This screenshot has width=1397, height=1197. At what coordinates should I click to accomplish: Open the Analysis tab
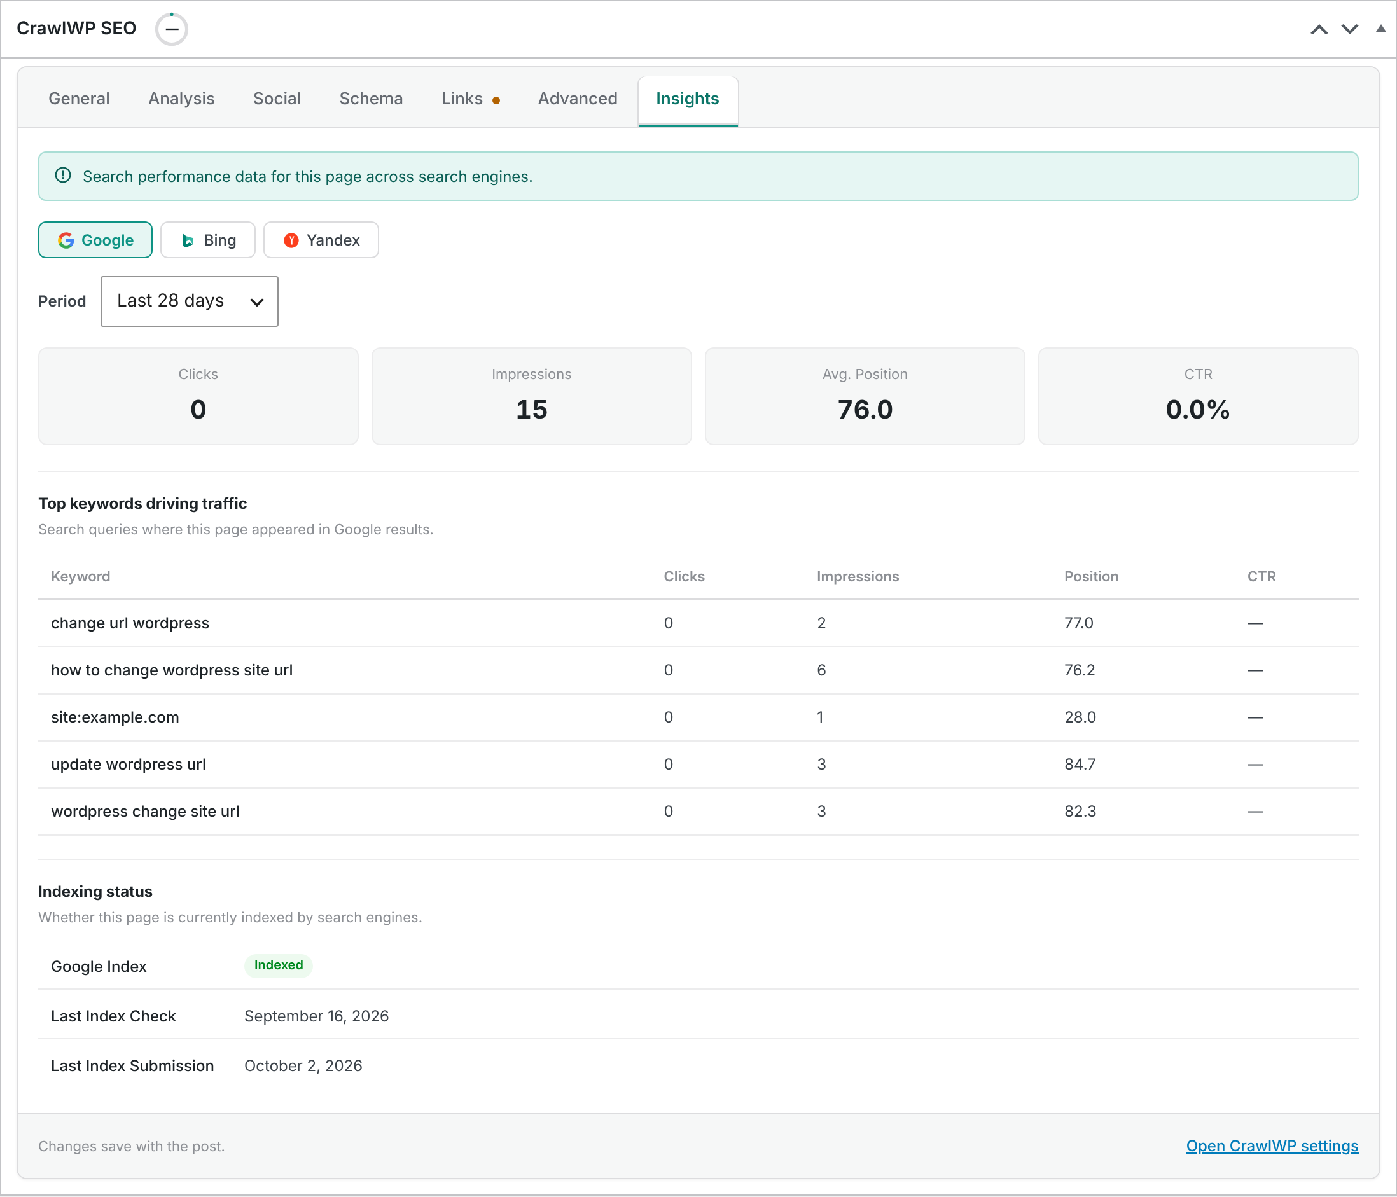click(181, 99)
